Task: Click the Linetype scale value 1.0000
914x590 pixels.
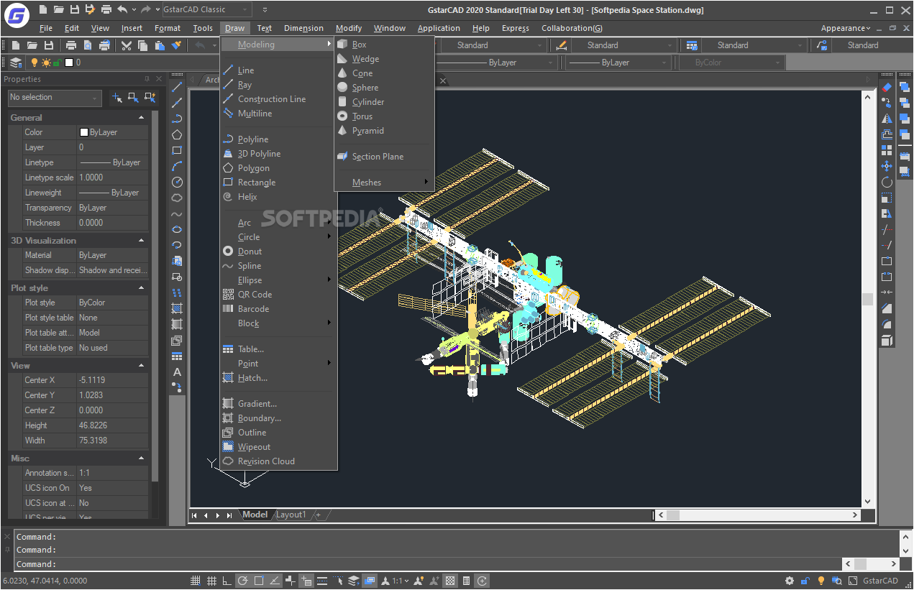Action: pos(112,178)
